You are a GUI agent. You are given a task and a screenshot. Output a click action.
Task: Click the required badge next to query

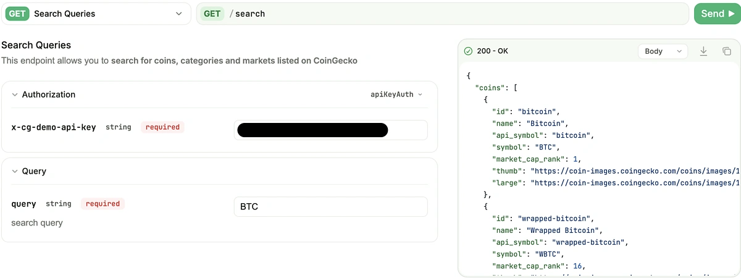point(103,204)
